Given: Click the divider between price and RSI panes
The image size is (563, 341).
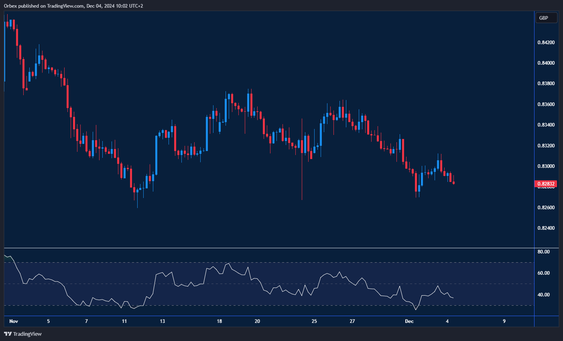Looking at the screenshot, I should pos(269,248).
